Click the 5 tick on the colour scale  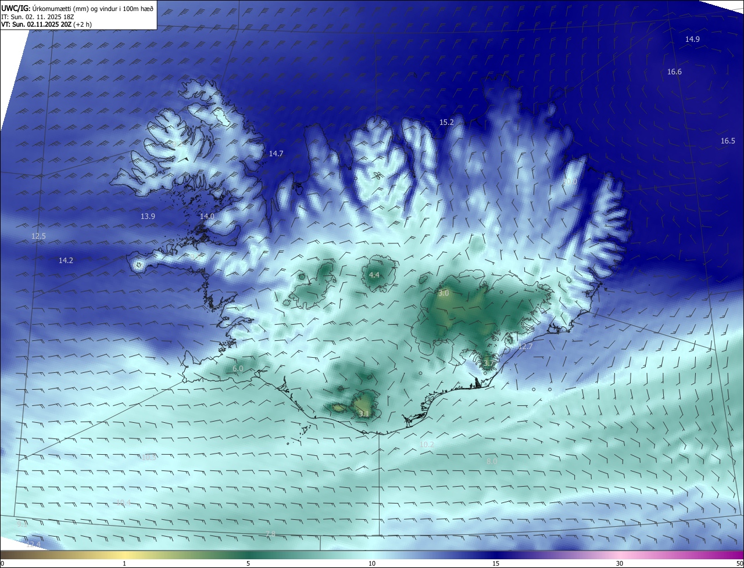248,564
